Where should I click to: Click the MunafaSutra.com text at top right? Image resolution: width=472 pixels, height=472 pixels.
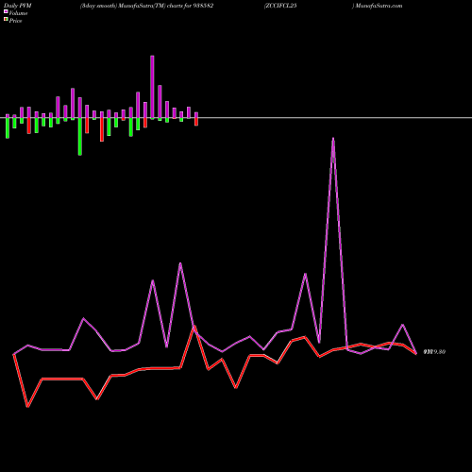tap(379, 6)
